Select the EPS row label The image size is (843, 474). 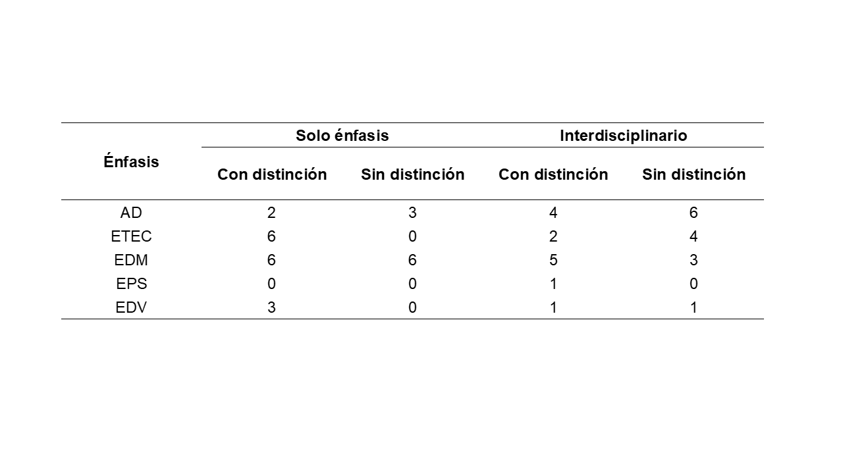[x=131, y=284]
